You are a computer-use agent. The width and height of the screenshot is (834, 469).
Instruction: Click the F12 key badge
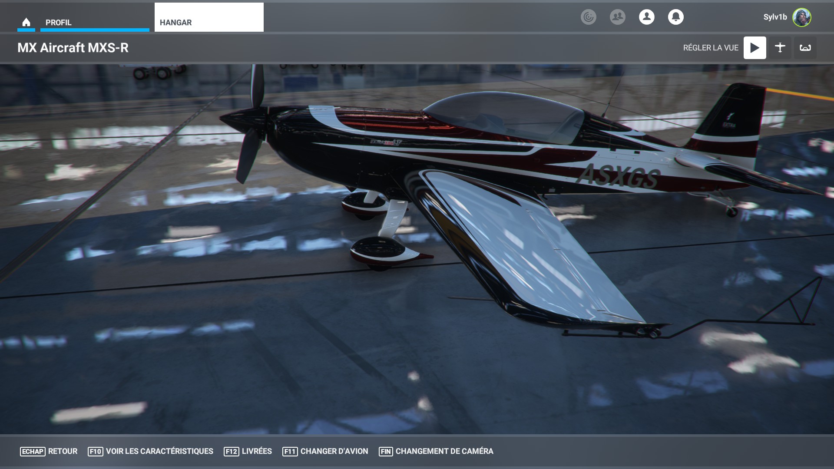click(231, 452)
